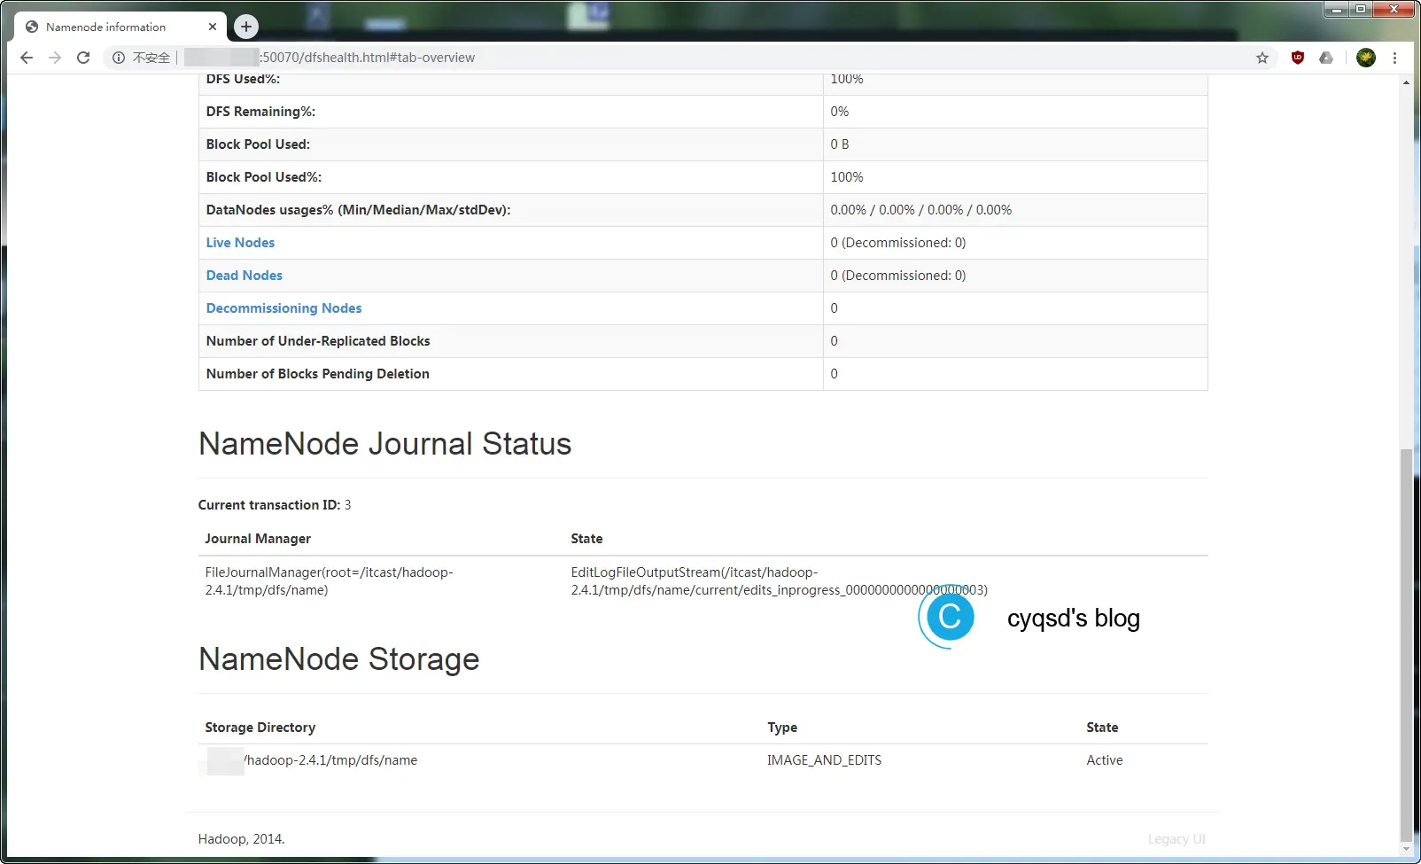Click the '0.00% / 0.00% / 0.00% / 0.00%' value
The width and height of the screenshot is (1421, 864).
pos(921,210)
